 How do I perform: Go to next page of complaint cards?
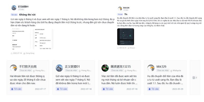click(x=195, y=78)
